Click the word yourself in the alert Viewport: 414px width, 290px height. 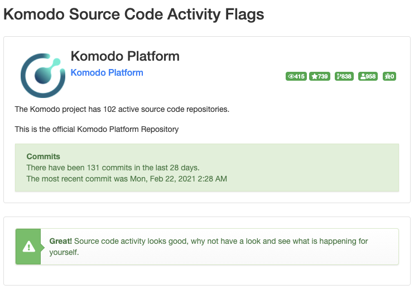click(64, 252)
